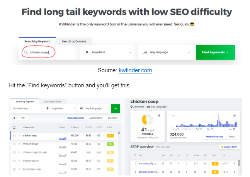250x177 pixels.
Task: Click the orange 34 LPS badge for tractorsupply
Action: tap(215, 163)
